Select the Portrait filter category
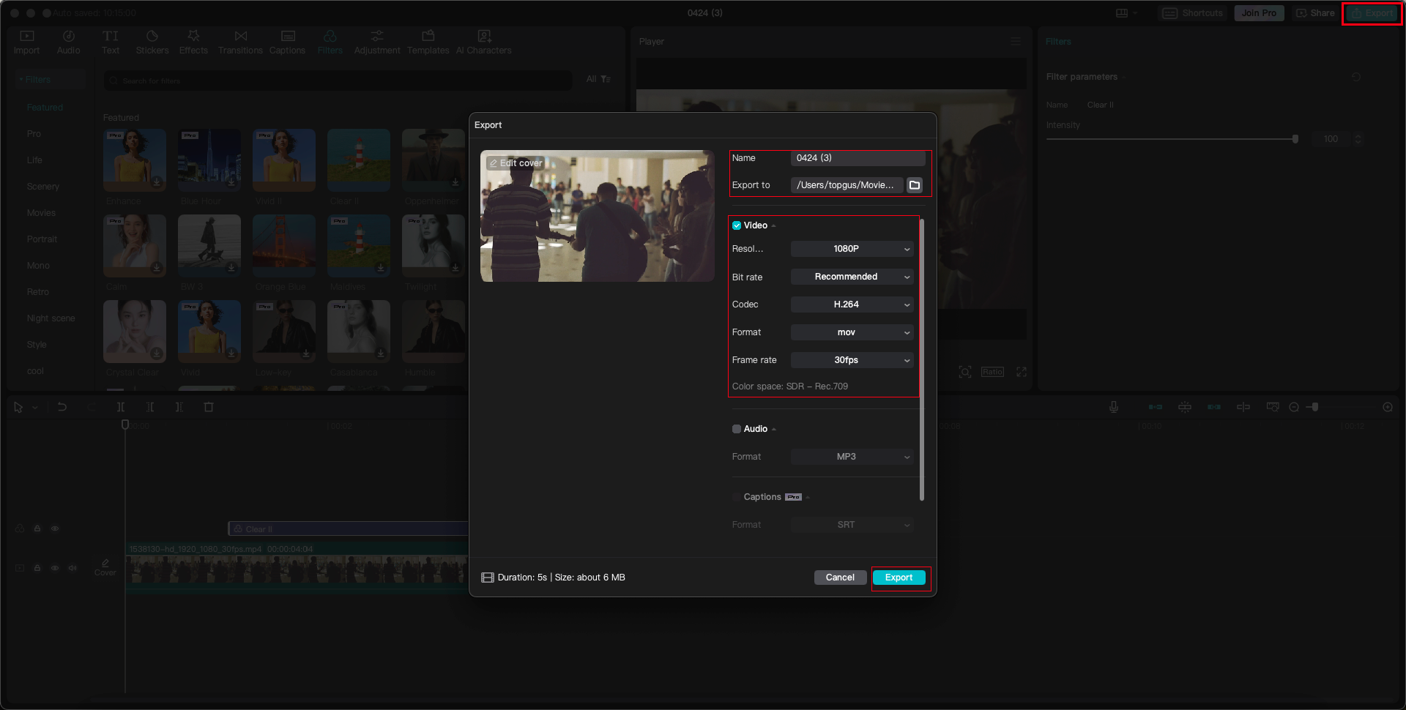The image size is (1406, 710). click(x=42, y=239)
